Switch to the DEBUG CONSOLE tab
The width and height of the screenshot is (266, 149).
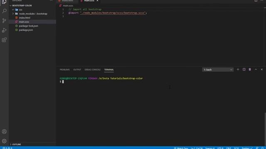tap(92, 70)
